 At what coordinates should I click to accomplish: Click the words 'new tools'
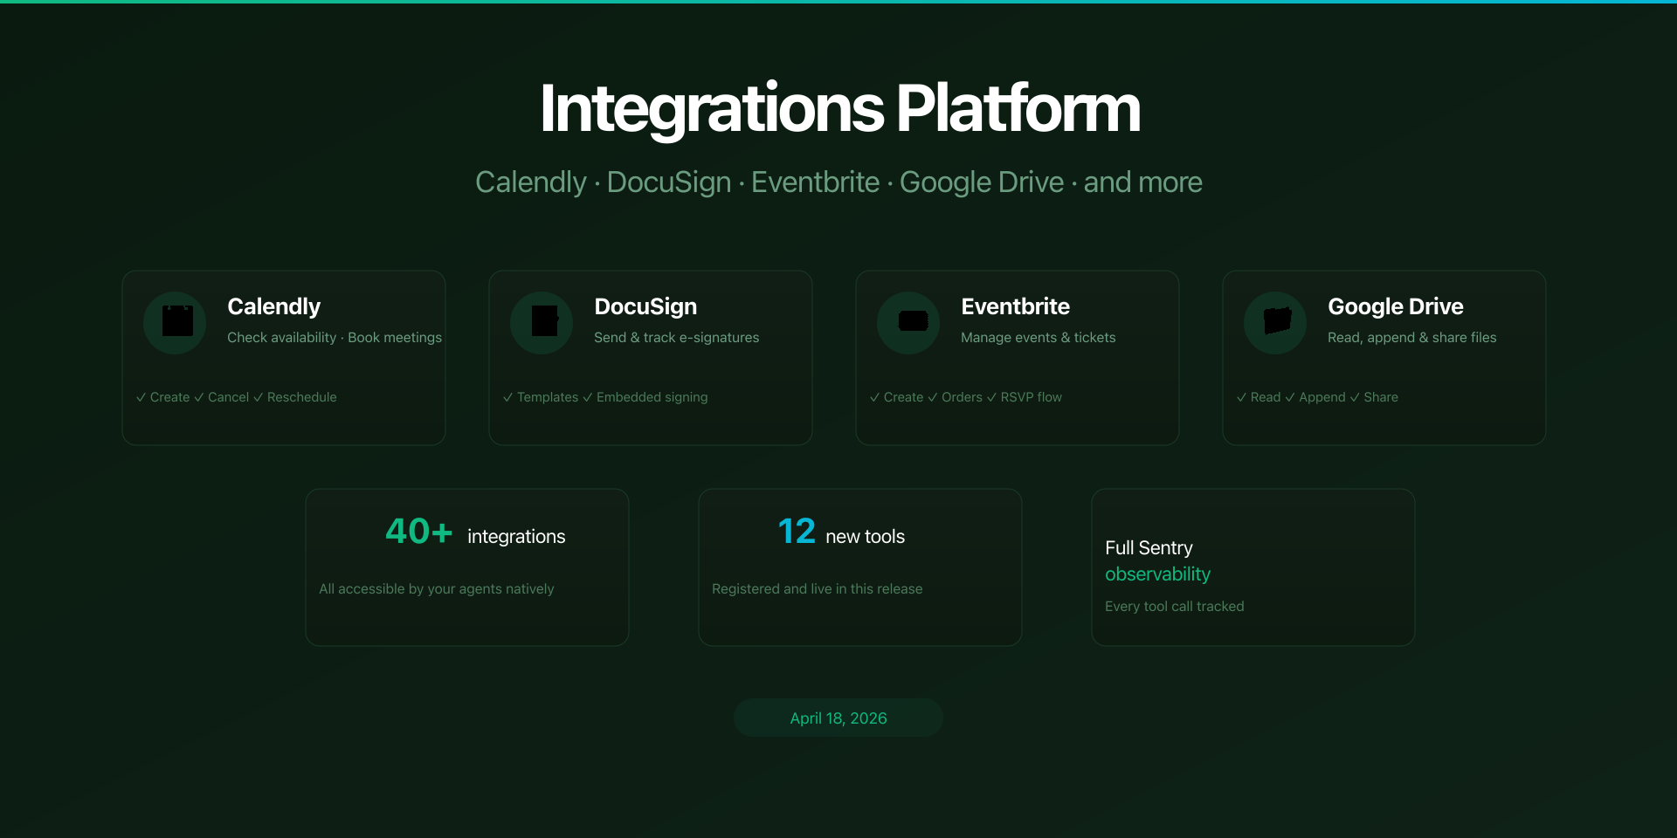865,537
